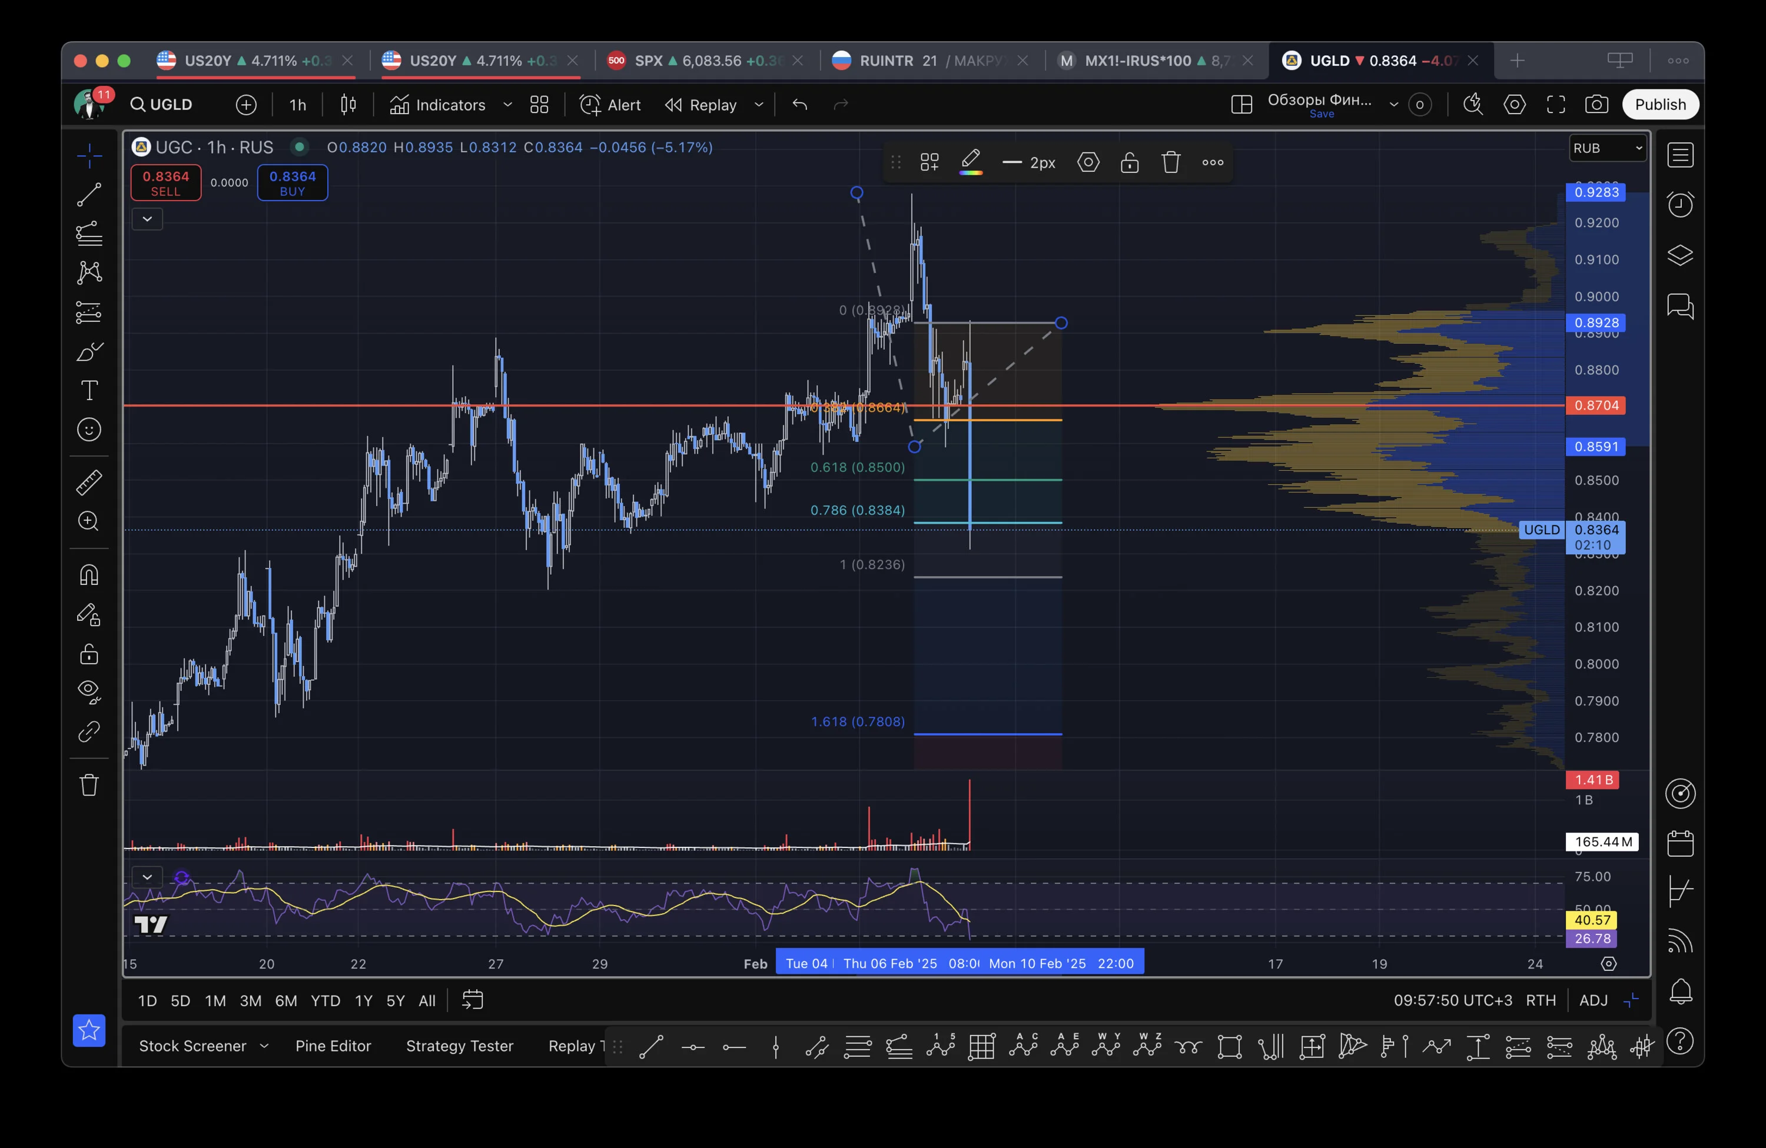Image resolution: width=1766 pixels, height=1148 pixels.
Task: Expand the Replay options chevron
Action: (758, 105)
